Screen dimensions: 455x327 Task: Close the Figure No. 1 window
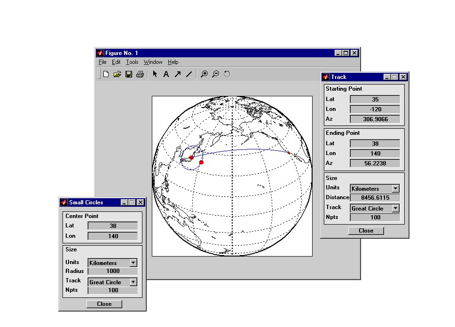tap(354, 53)
